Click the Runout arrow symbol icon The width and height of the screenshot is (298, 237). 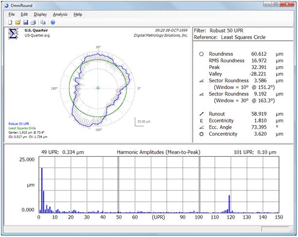[201, 113]
